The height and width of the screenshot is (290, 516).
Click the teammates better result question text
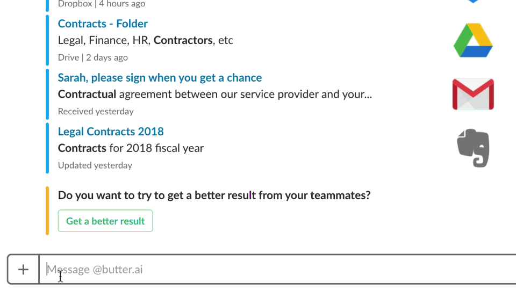pos(214,195)
